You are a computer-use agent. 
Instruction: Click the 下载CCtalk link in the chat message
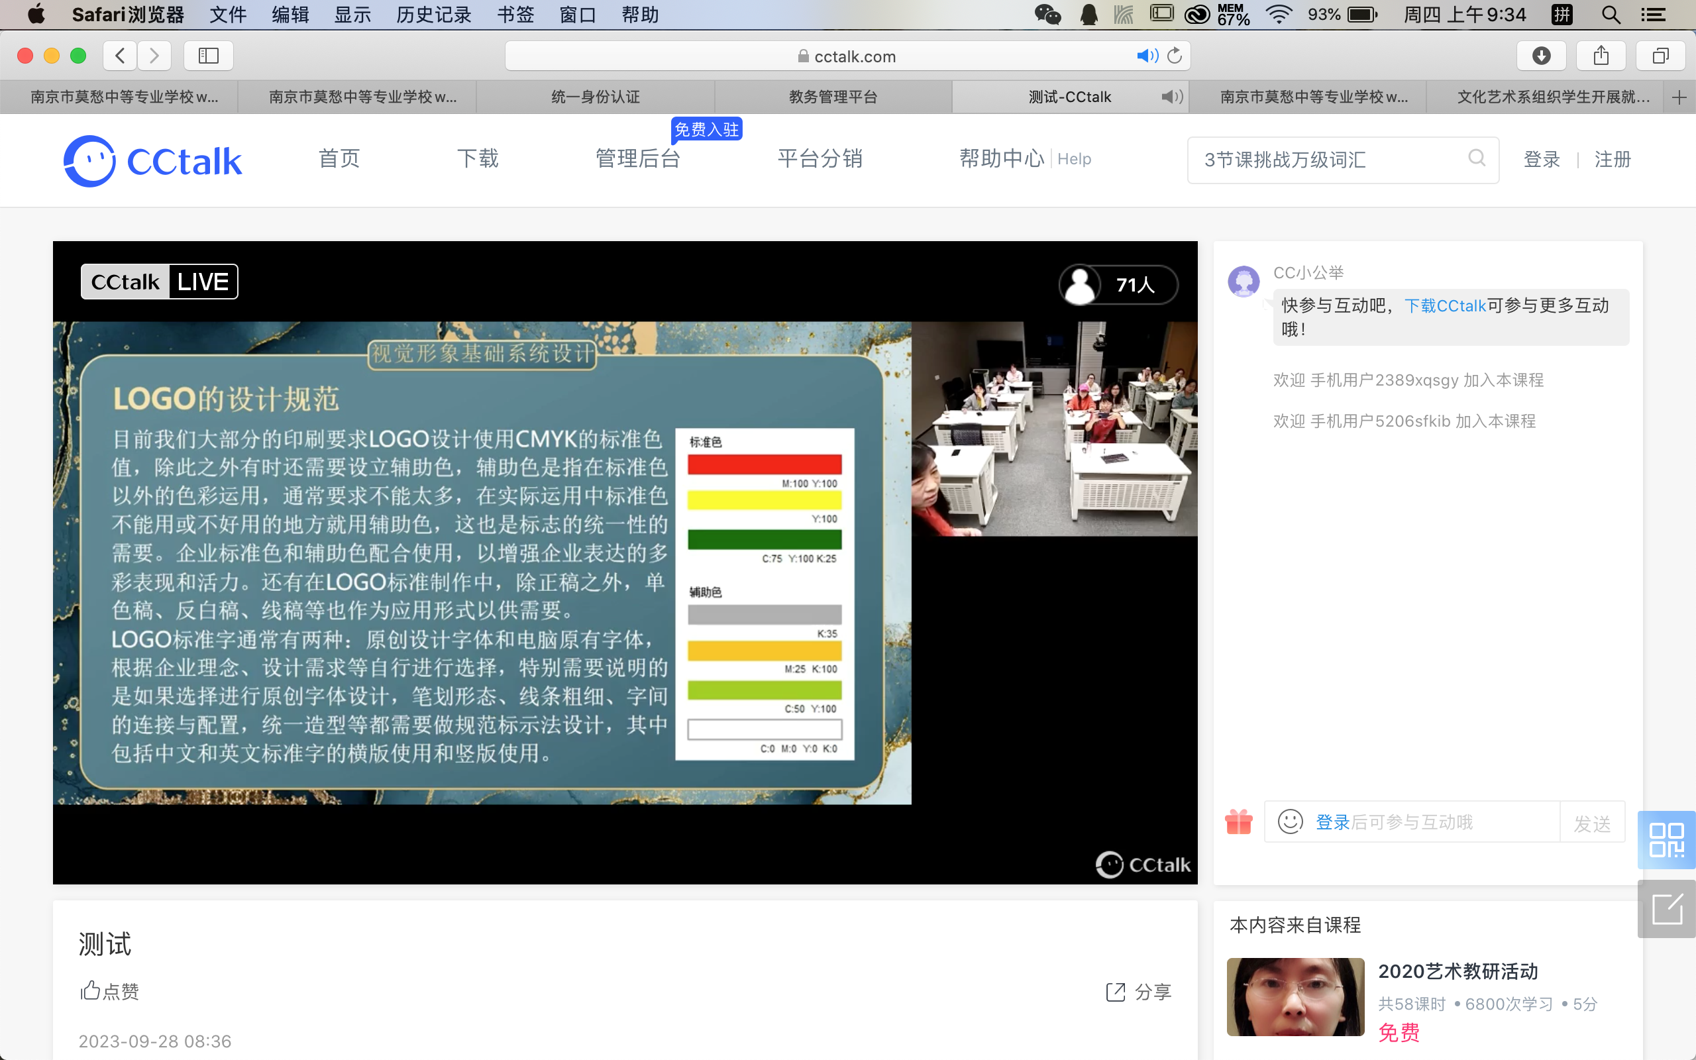click(1445, 305)
